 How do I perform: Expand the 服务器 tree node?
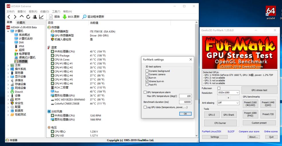coord(8,73)
